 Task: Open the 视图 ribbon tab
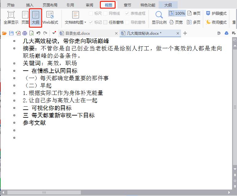pyautogui.click(x=108, y=5)
